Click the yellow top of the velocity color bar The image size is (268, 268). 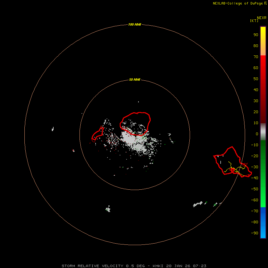263,32
